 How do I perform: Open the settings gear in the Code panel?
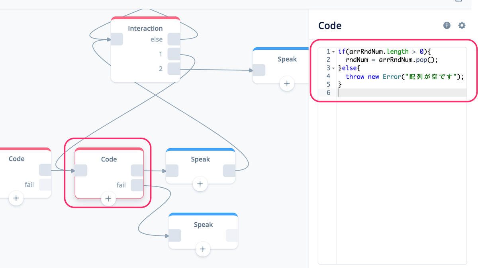pos(462,25)
